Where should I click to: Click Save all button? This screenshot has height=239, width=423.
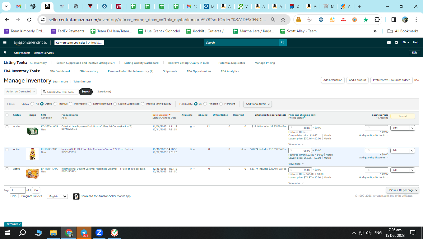[x=403, y=116]
